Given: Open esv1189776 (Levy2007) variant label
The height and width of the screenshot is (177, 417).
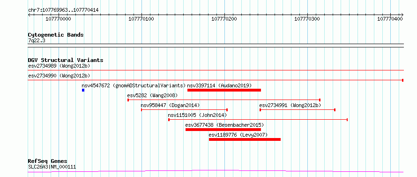Looking at the screenshot, I should [238, 135].
